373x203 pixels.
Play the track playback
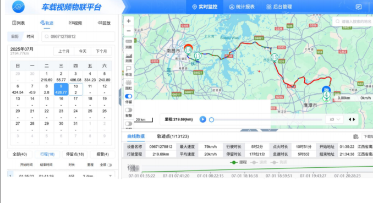[x=202, y=119]
